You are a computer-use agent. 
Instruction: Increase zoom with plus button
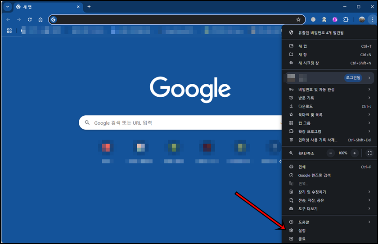click(x=355, y=153)
